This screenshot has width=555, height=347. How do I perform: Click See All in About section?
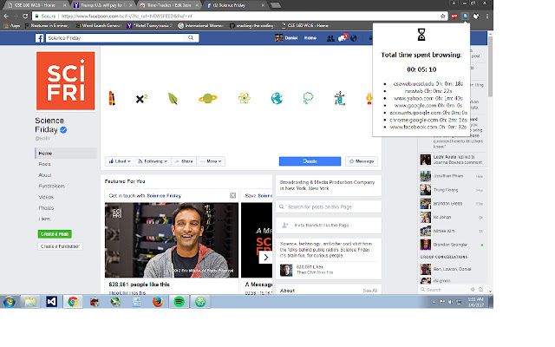[x=370, y=291]
